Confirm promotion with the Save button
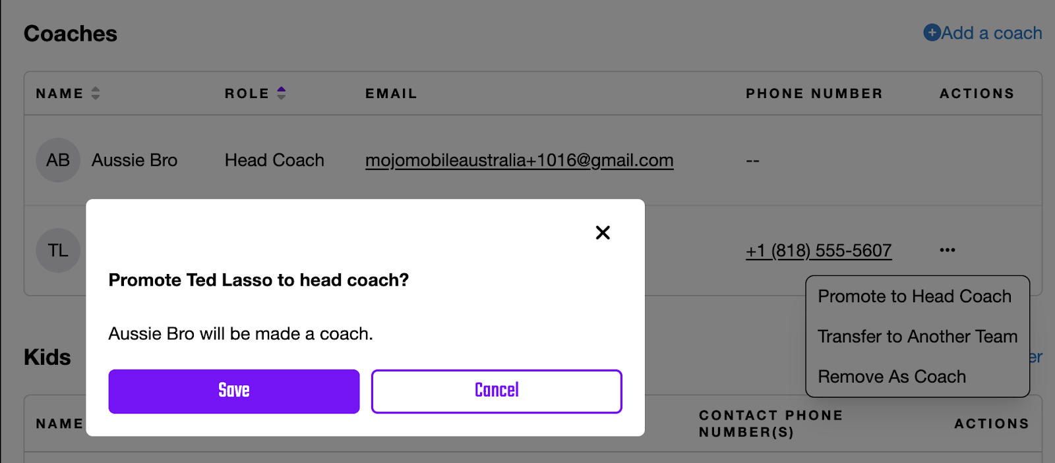 (234, 391)
